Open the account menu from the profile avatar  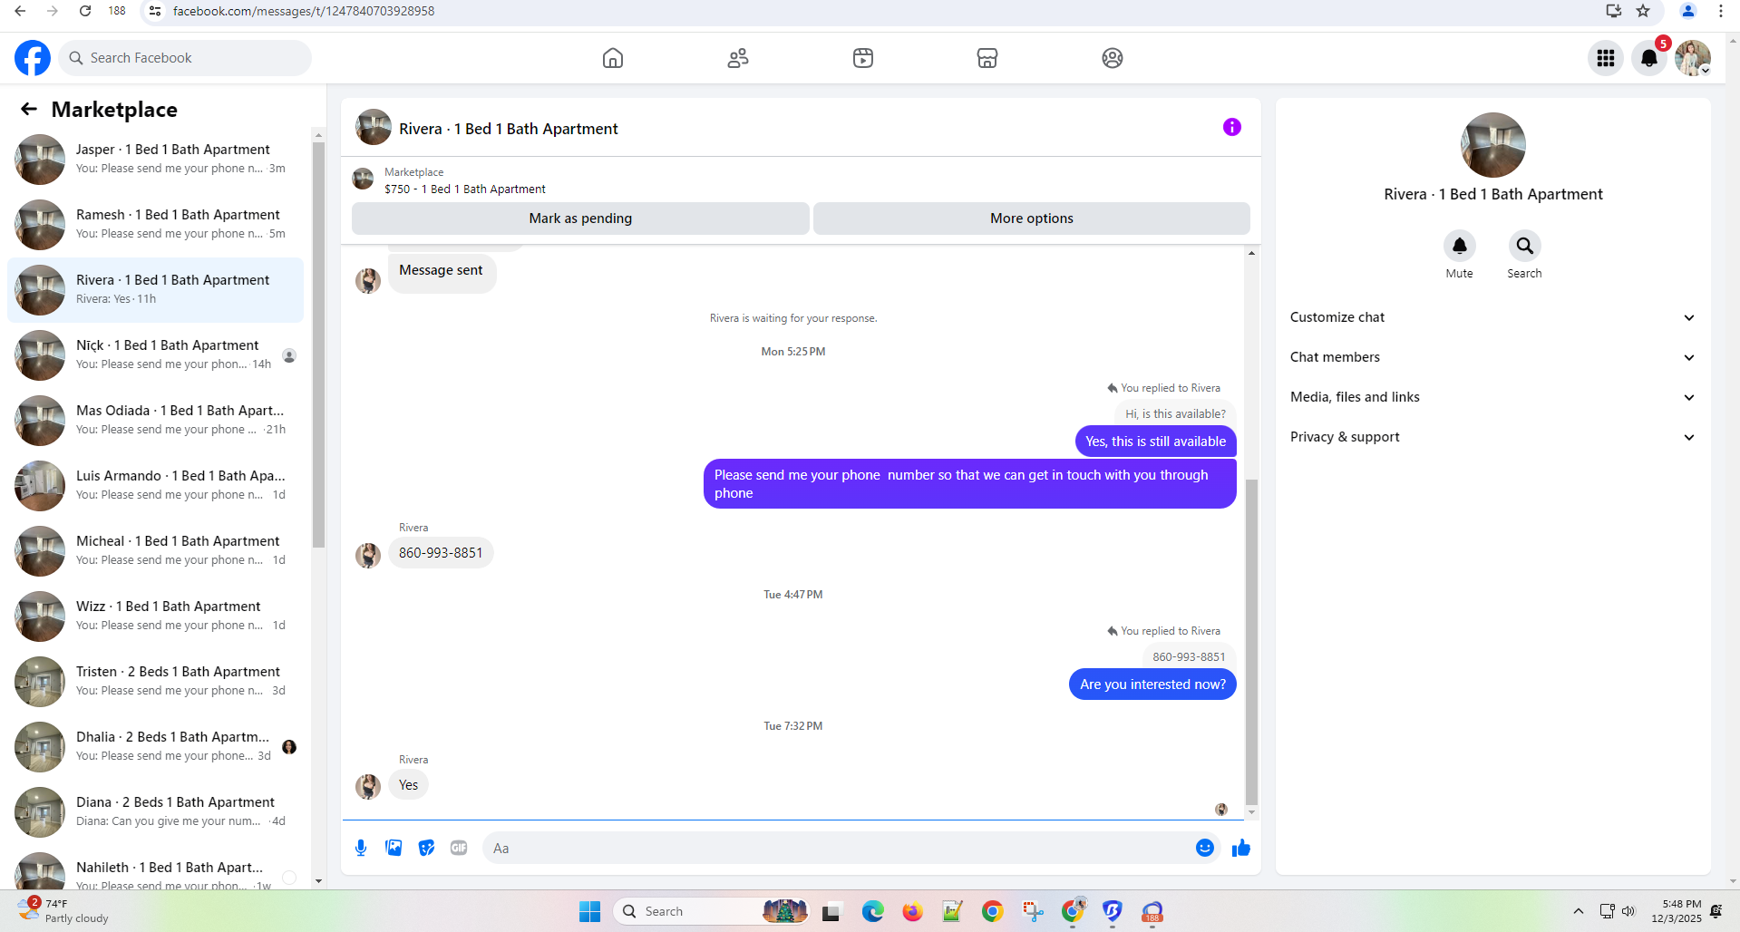pyautogui.click(x=1693, y=58)
